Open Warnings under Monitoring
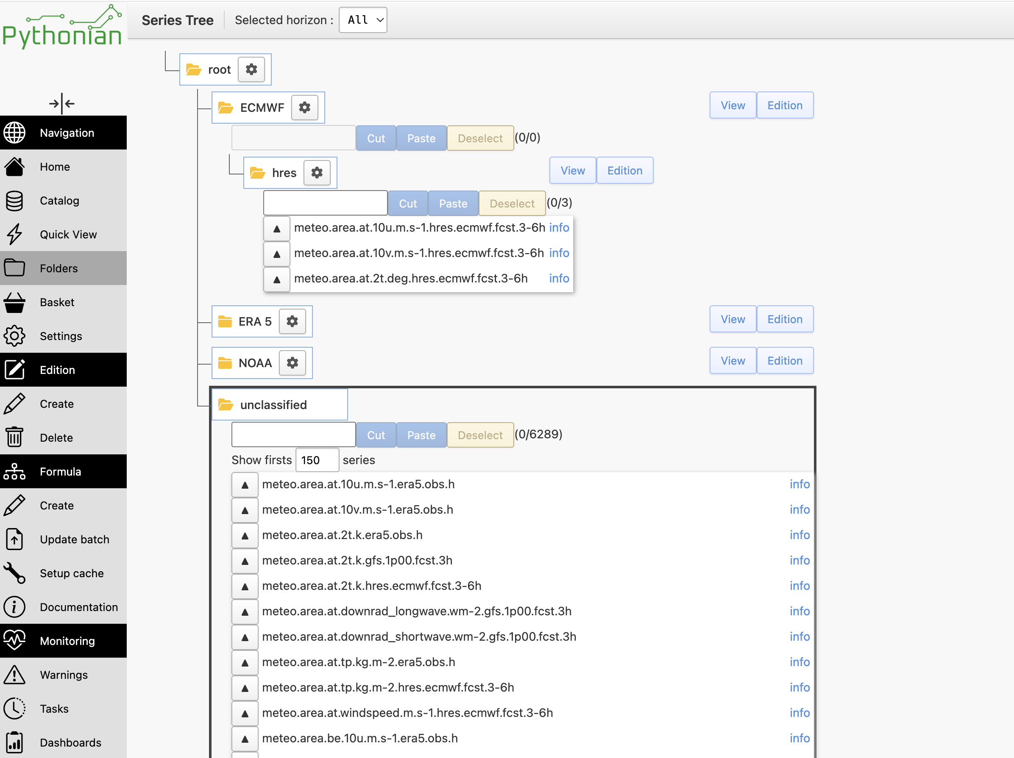Image resolution: width=1014 pixels, height=758 pixels. (63, 675)
